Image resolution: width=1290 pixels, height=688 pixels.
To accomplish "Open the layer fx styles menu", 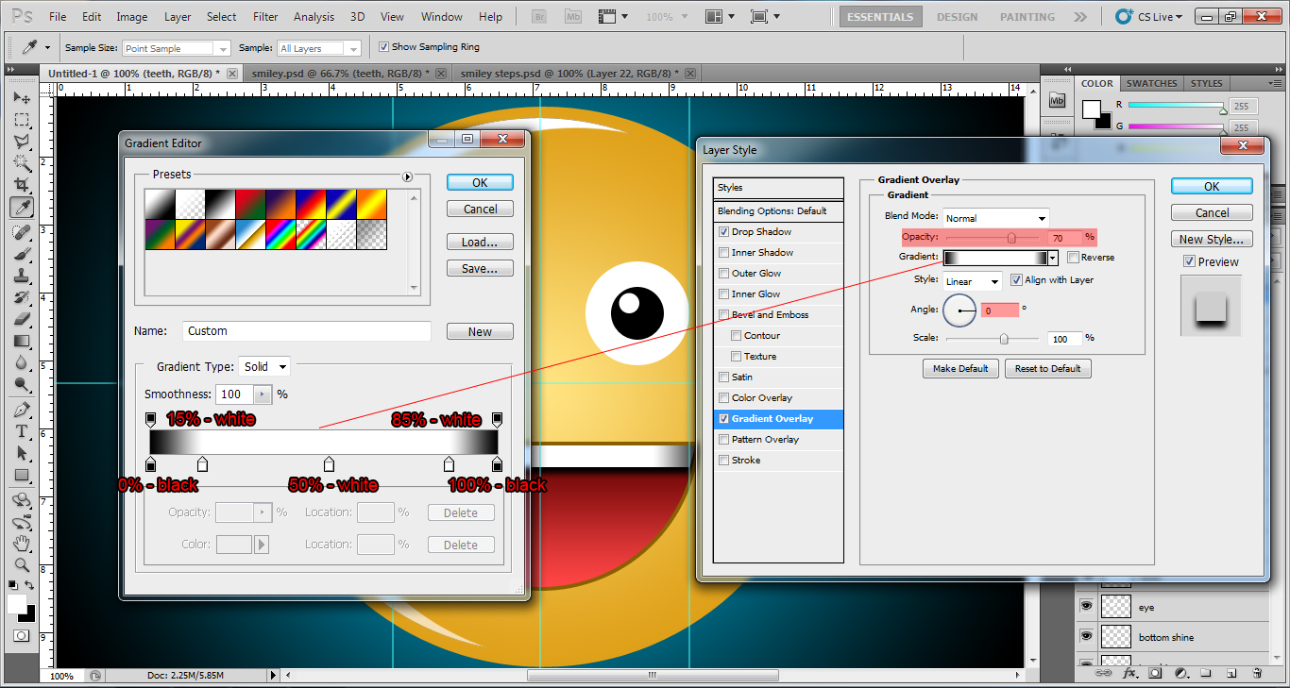I will [1129, 673].
